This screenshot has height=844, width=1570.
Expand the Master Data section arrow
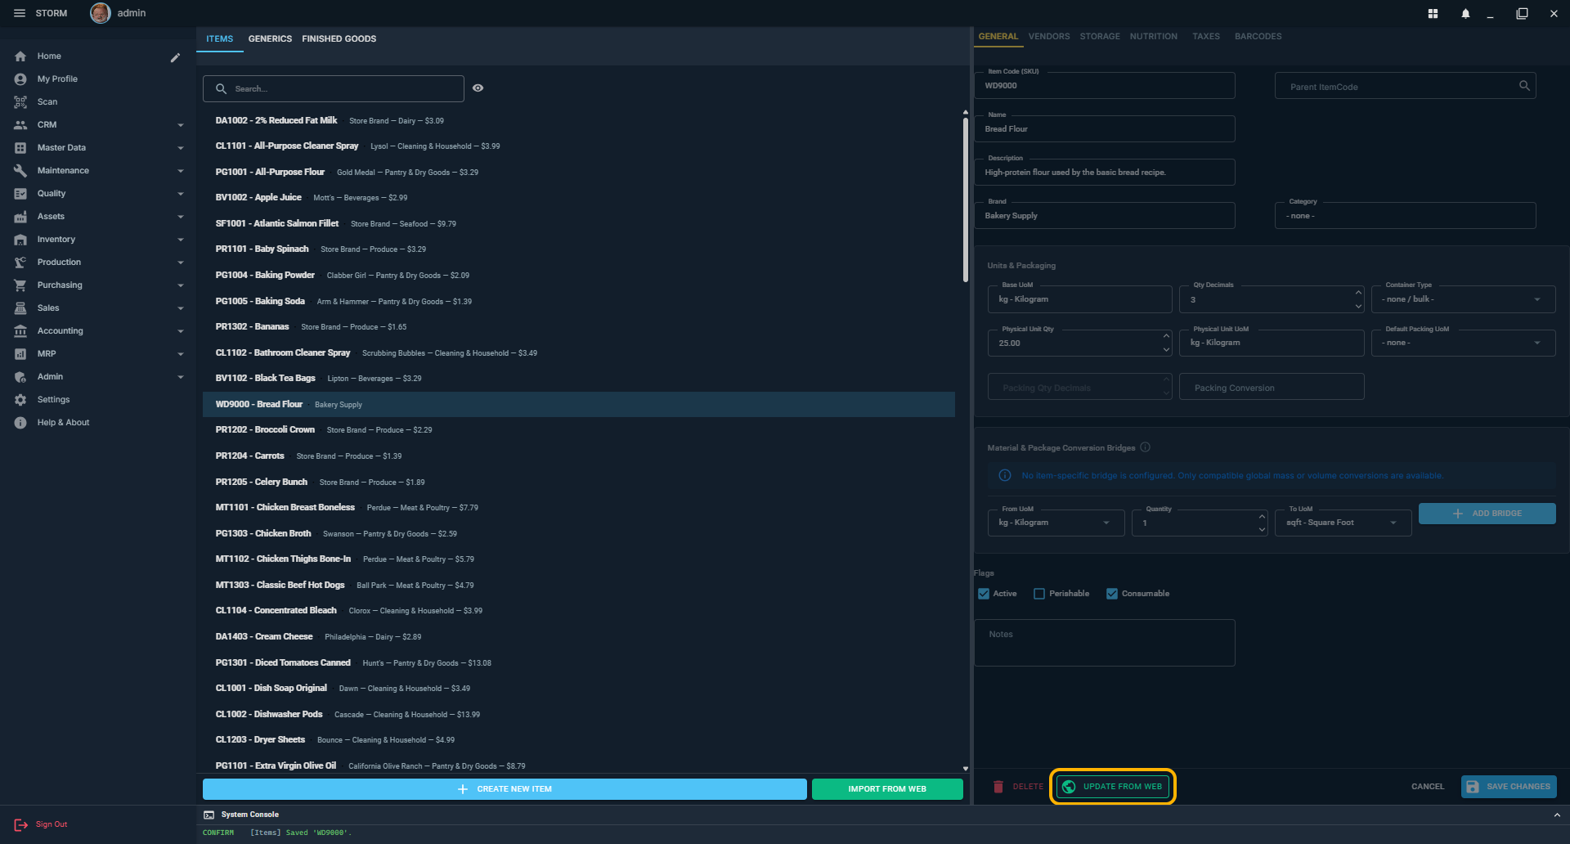[181, 148]
